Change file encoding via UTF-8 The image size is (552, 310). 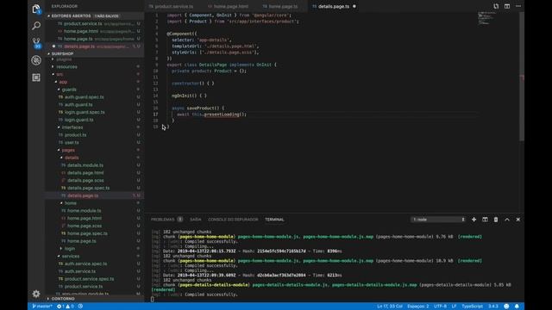click(440, 307)
